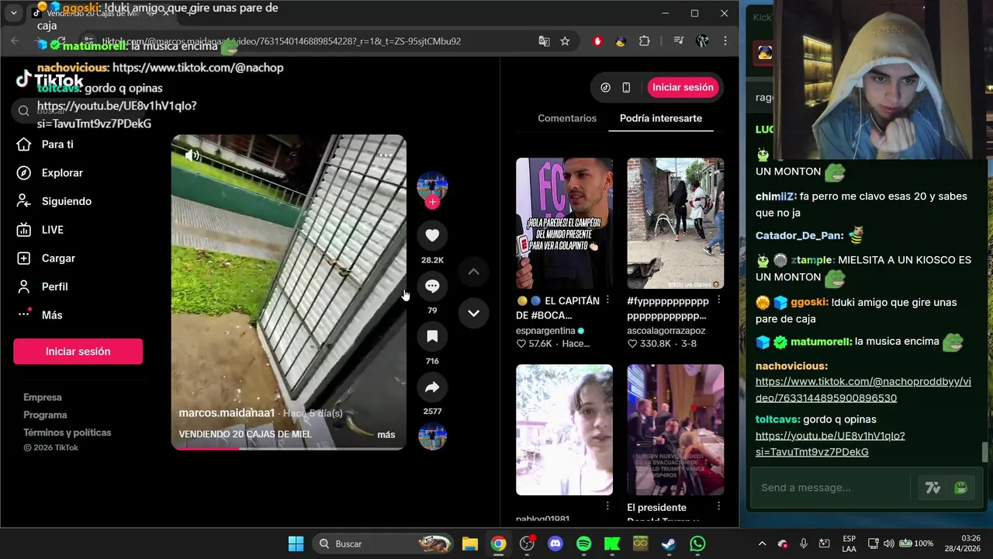This screenshot has height=559, width=993.
Task: Open the ascoalagorrazapoz street video thumbnail
Action: (675, 224)
